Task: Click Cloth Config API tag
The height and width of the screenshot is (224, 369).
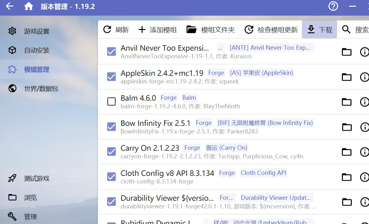Action: coord(263,173)
